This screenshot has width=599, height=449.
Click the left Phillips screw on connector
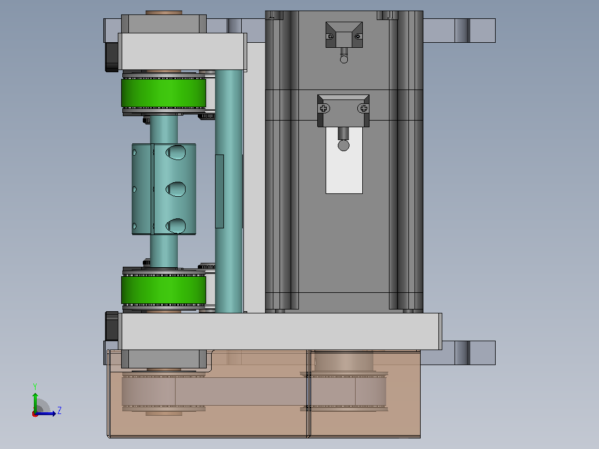pyautogui.click(x=323, y=108)
